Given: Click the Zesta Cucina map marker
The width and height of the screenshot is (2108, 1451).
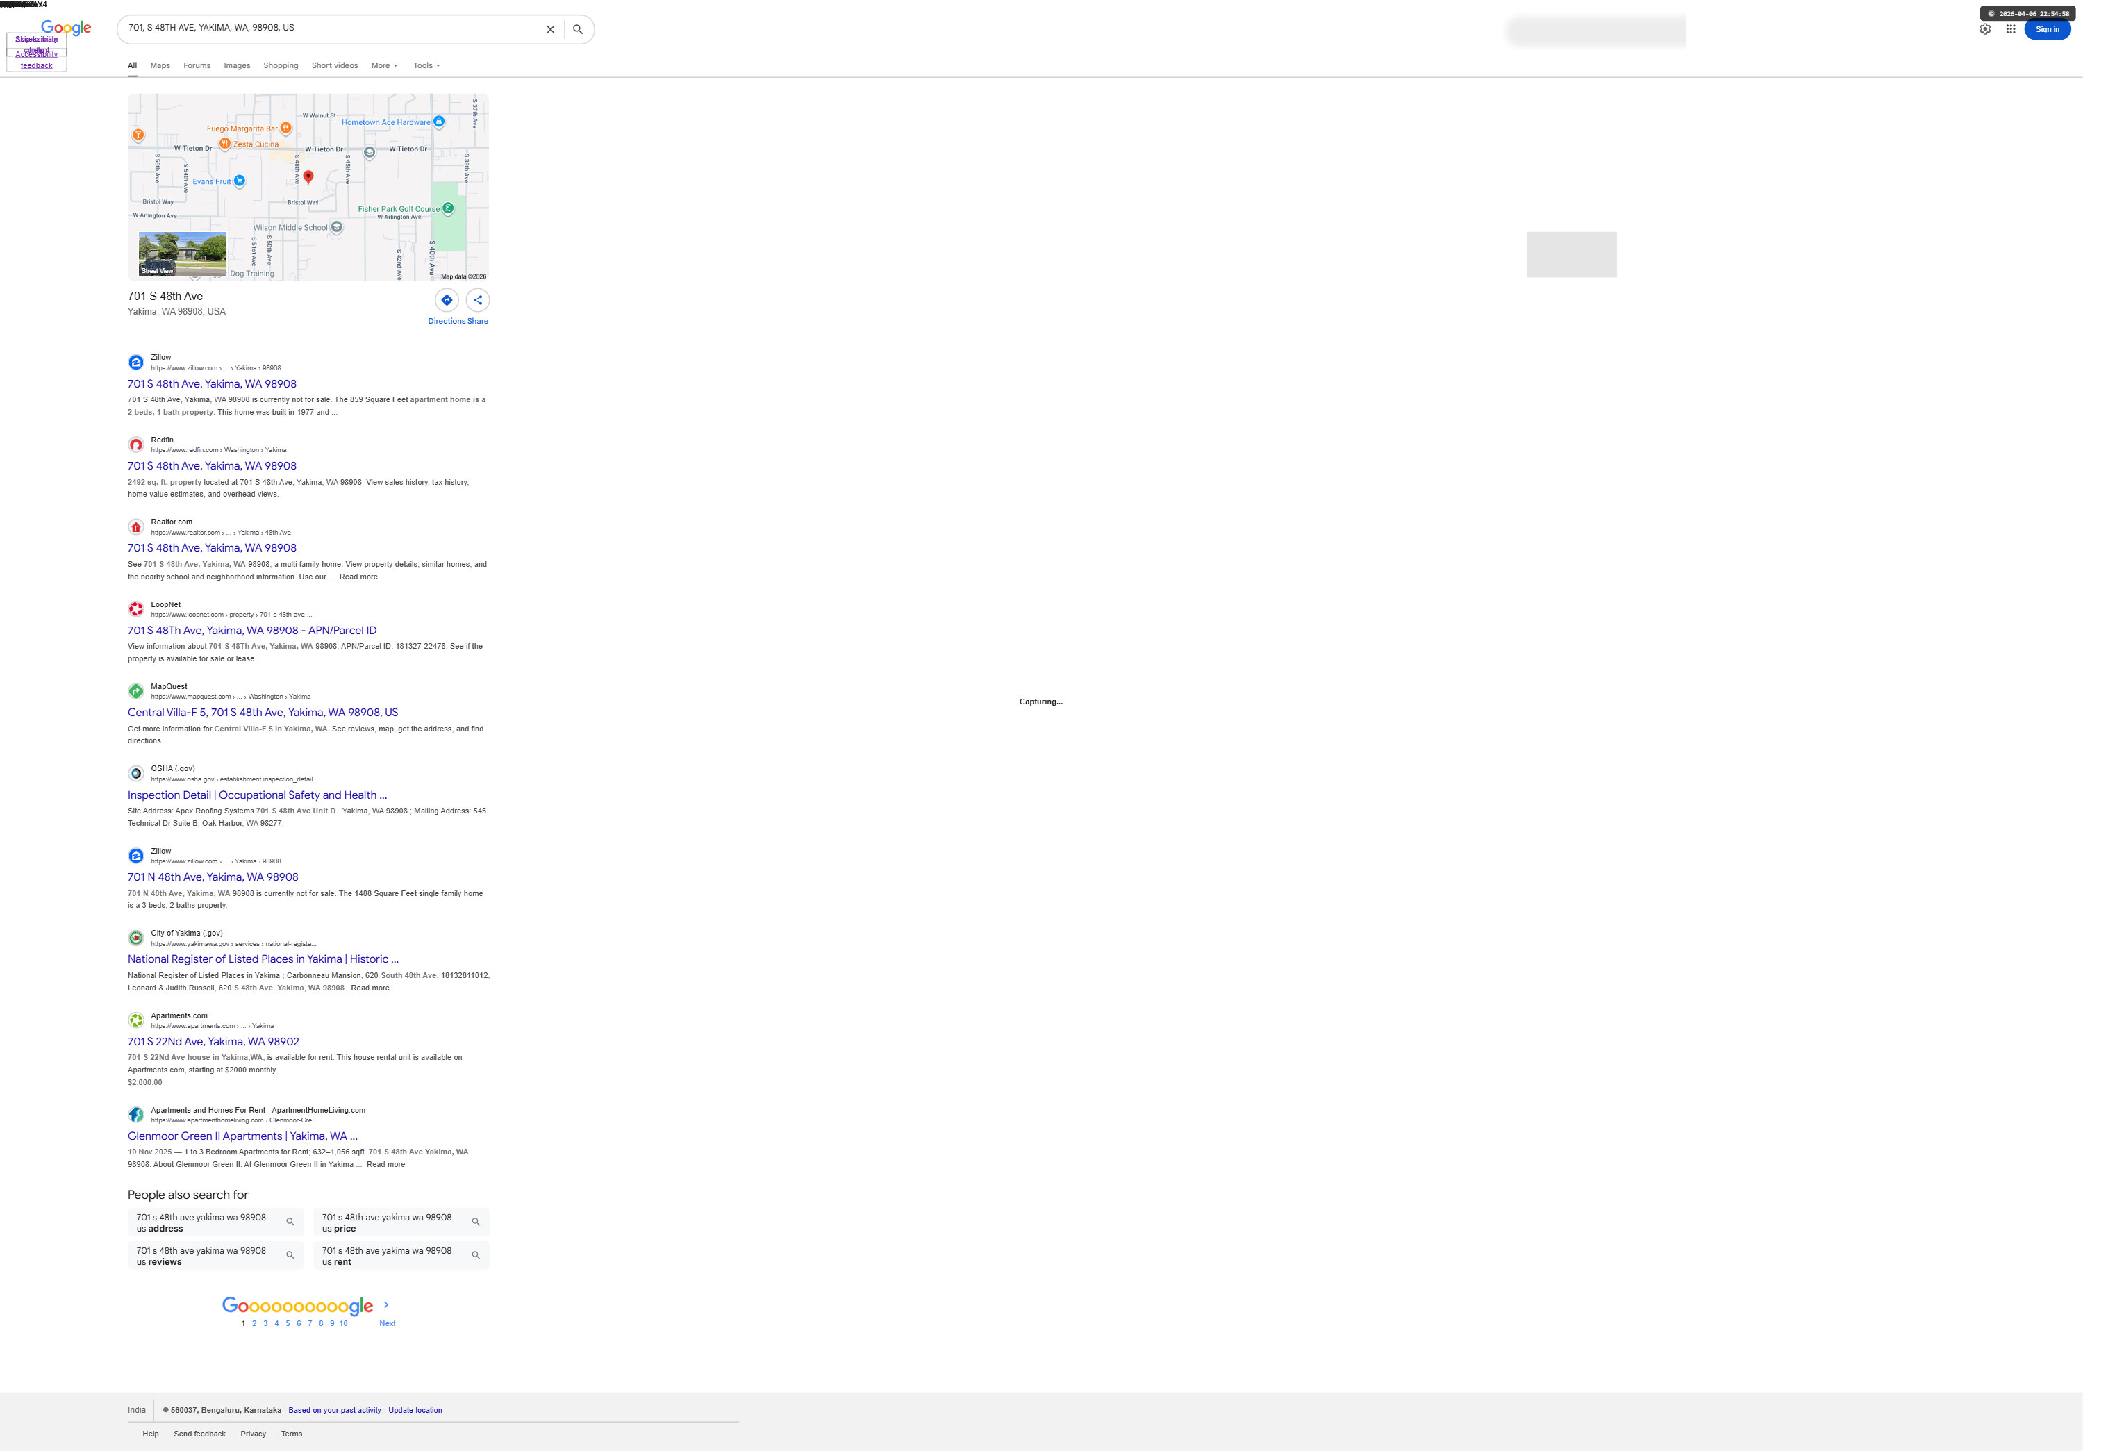Looking at the screenshot, I should 224,144.
